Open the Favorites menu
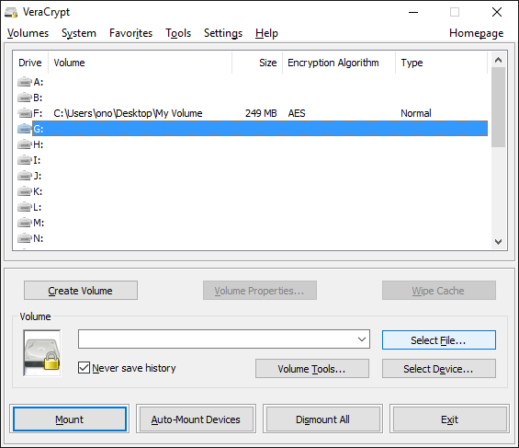The image size is (519, 448). point(130,33)
